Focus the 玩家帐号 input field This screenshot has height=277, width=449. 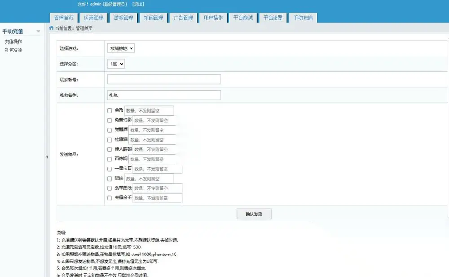(164, 79)
